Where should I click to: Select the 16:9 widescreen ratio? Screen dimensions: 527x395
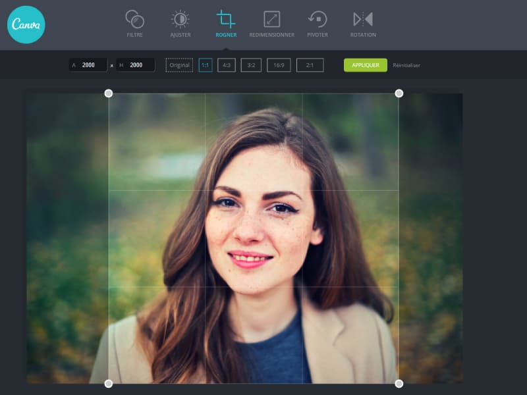pyautogui.click(x=278, y=65)
